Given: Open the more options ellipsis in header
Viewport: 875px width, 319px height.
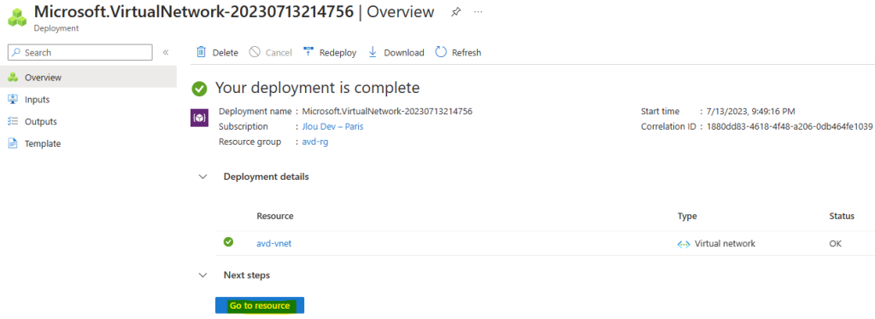Looking at the screenshot, I should [x=479, y=12].
